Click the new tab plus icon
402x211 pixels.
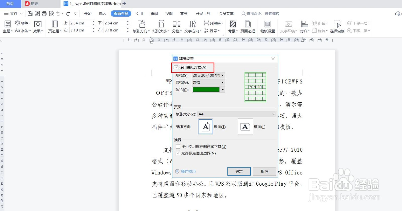124,4
